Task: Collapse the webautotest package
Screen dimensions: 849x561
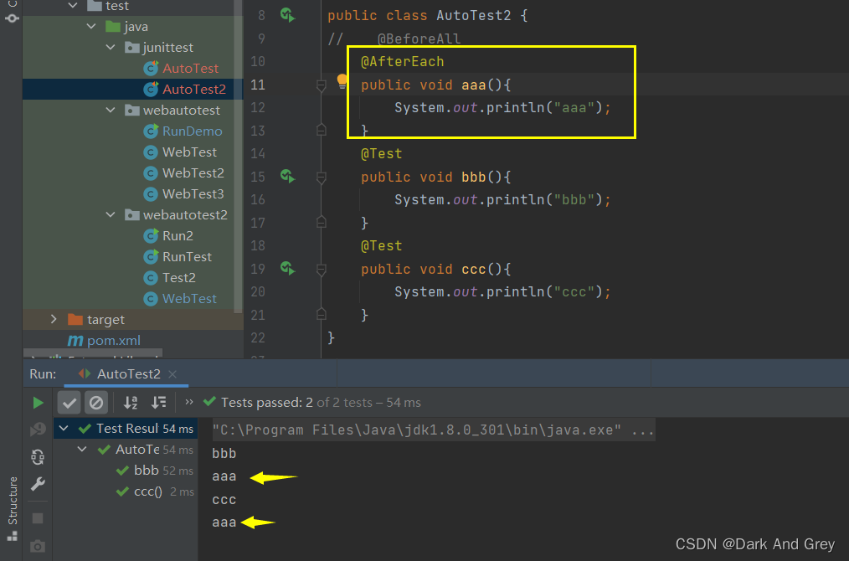Action: point(111,110)
